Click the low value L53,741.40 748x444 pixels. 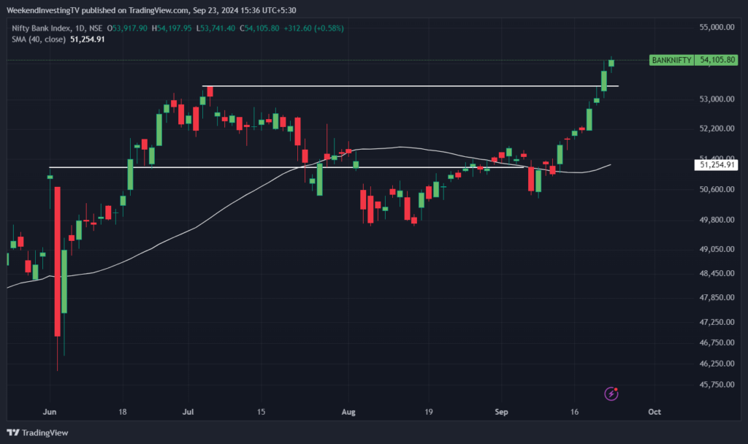[x=215, y=28]
